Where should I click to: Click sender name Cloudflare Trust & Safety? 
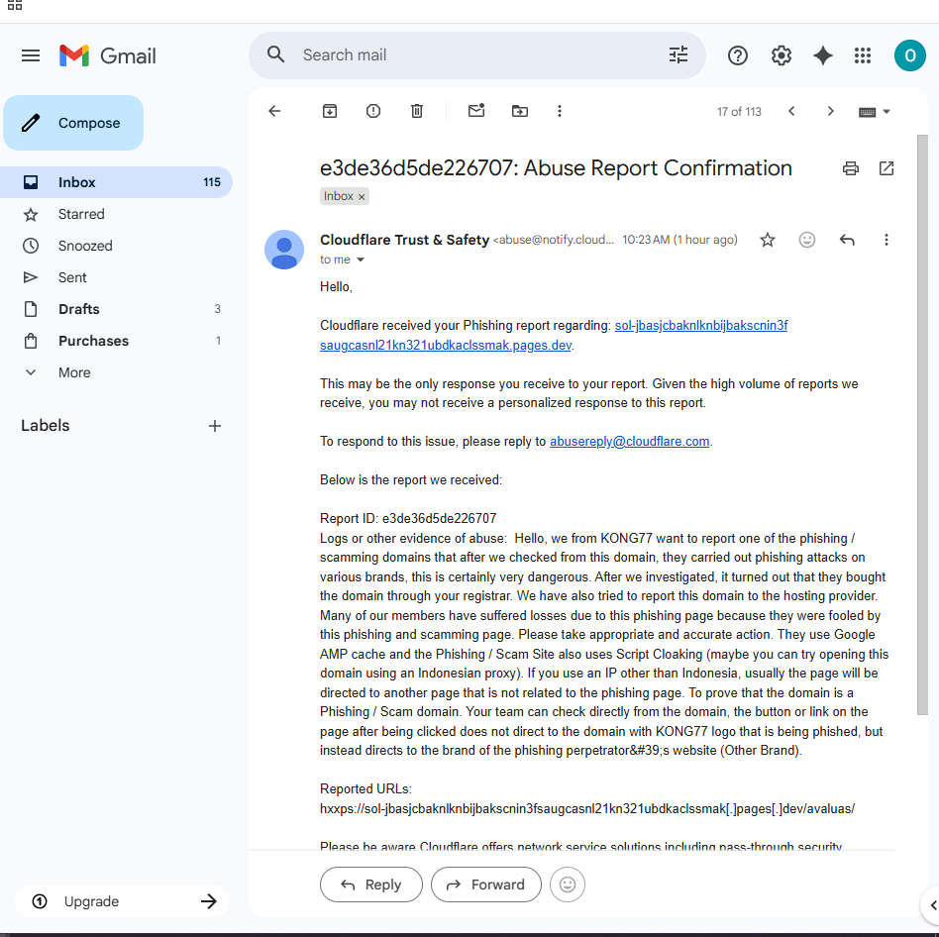point(404,240)
